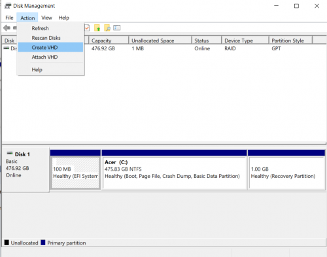Click the folder with green arrow icon

pos(97,28)
